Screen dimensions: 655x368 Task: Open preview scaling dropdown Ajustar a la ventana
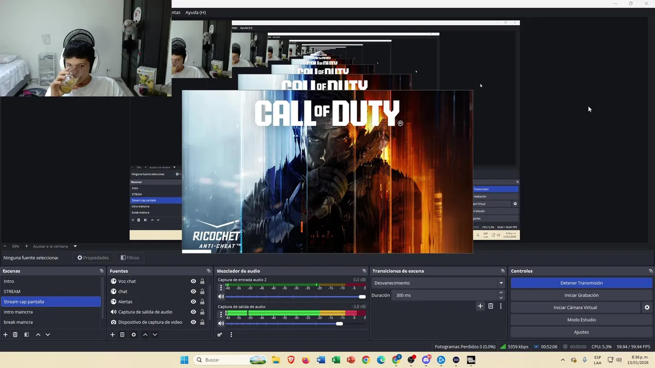click(55, 246)
